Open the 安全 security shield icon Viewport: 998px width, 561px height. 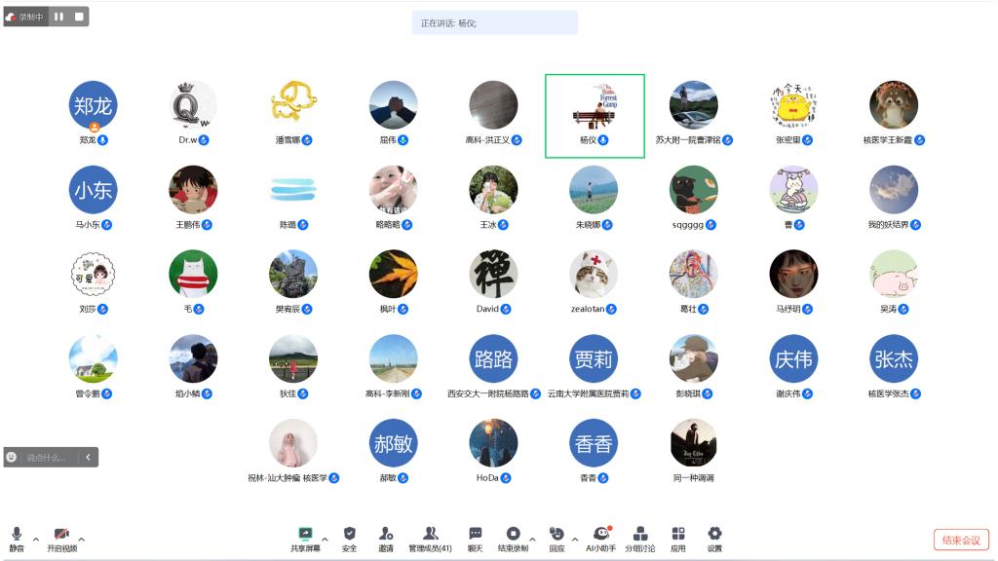[349, 539]
